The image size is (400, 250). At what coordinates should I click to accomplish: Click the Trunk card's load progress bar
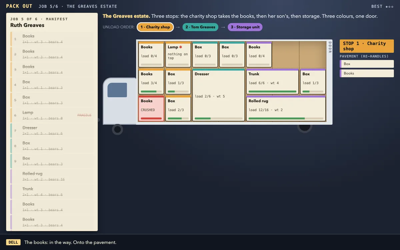[272, 91]
